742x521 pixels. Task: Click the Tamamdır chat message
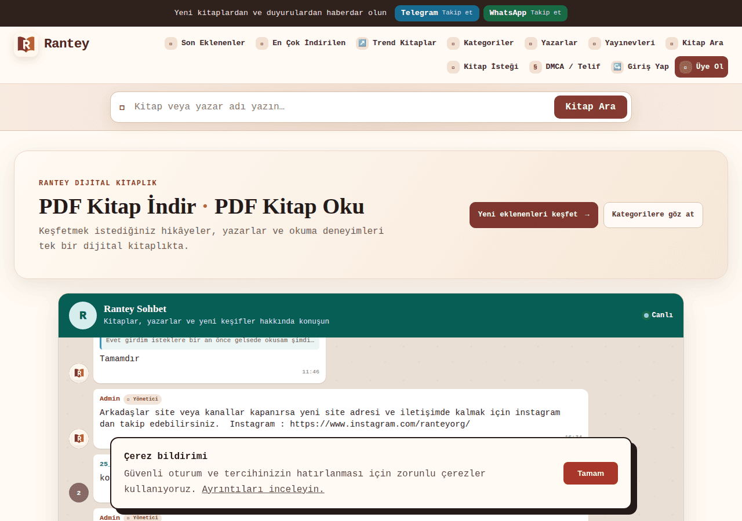pos(119,359)
